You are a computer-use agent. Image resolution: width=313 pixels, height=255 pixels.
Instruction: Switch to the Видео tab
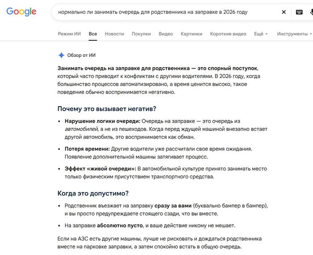[x=166, y=34]
